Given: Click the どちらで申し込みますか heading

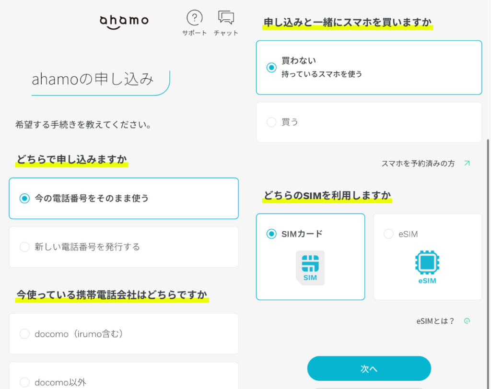Looking at the screenshot, I should point(72,159).
